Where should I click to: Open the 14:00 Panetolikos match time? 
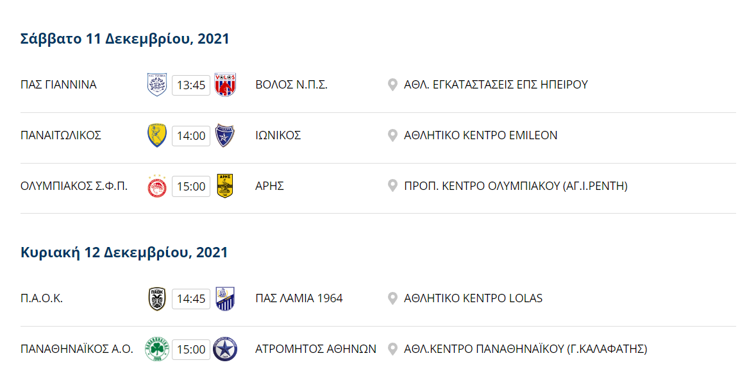[191, 135]
